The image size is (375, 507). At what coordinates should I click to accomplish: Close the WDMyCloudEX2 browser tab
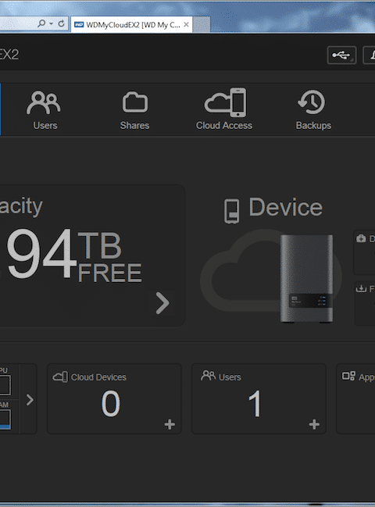186,24
